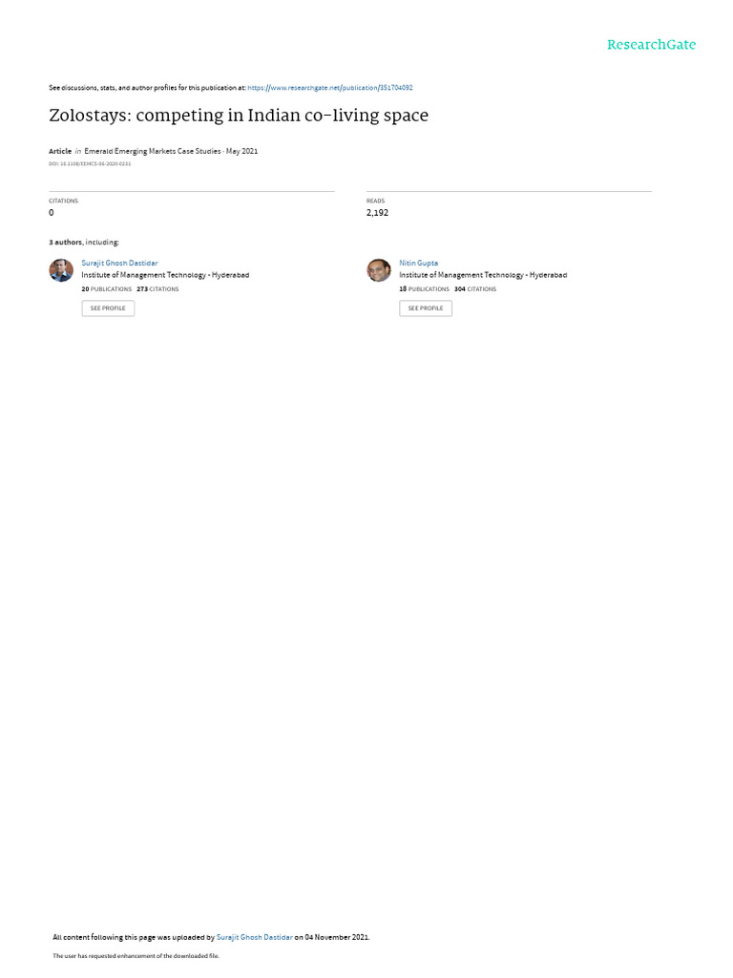Open the Nitin Gupta author link
The width and height of the screenshot is (733, 978).
[x=418, y=264]
